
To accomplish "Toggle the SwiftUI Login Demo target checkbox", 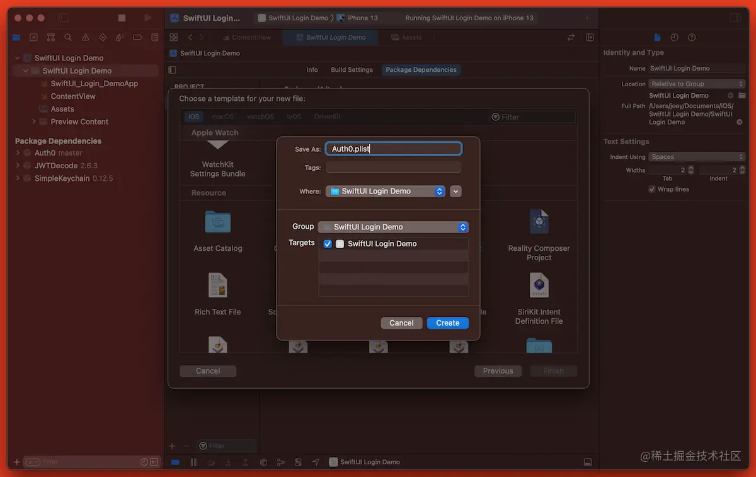I will 328,244.
